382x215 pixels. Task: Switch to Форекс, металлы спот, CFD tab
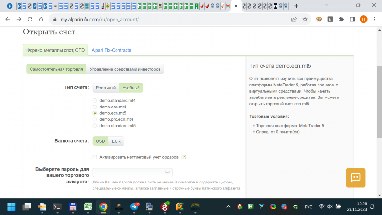coord(55,50)
